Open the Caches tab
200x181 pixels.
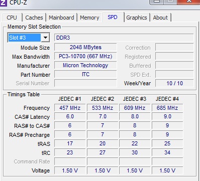pos(34,18)
